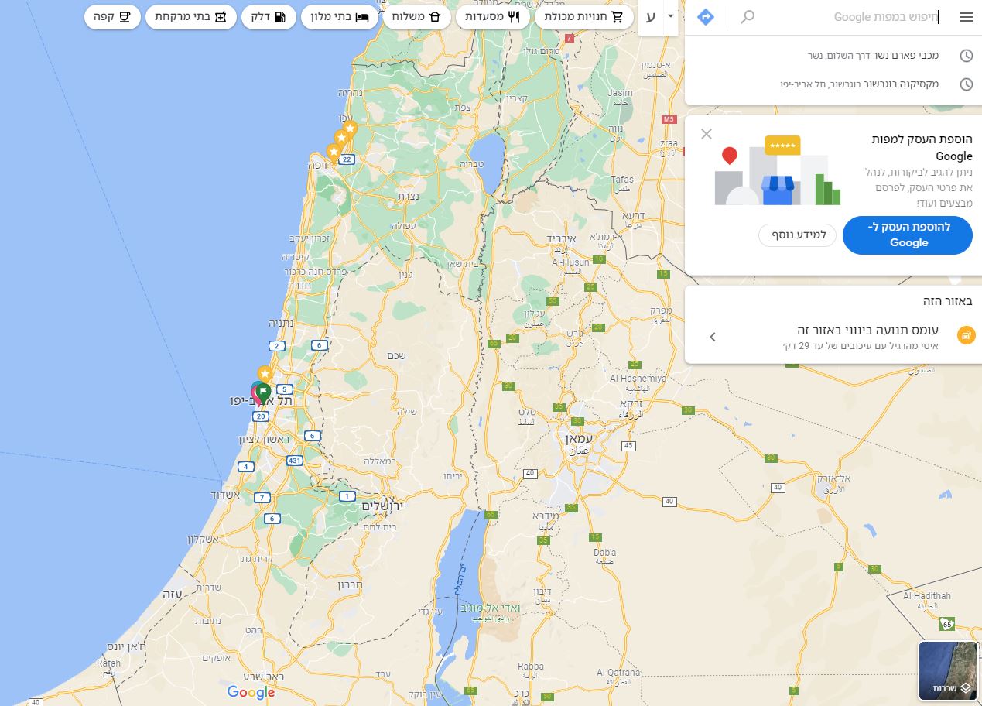Expand traffic details with the chevron
982x706 pixels.
click(x=713, y=337)
